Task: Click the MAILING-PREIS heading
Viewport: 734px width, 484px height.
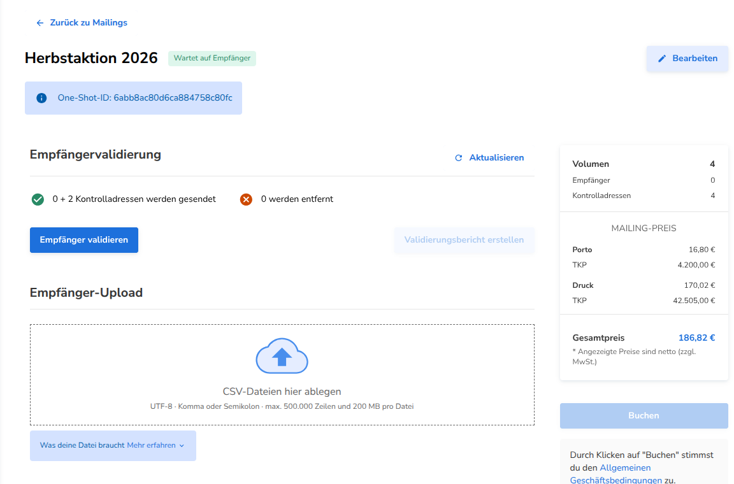Action: point(644,229)
